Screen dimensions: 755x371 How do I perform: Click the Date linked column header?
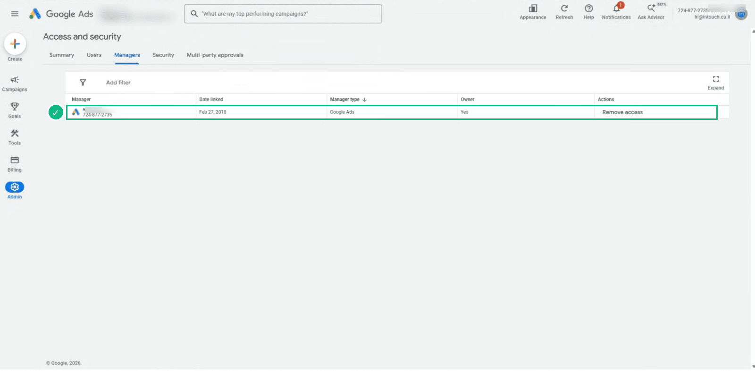(x=211, y=100)
